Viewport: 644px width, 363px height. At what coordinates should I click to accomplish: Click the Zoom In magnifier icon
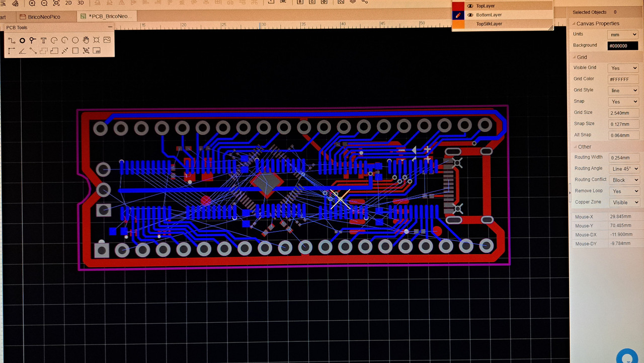pos(32,3)
